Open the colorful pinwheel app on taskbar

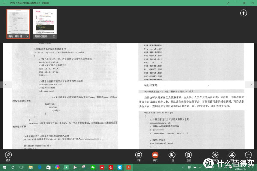point(57,168)
